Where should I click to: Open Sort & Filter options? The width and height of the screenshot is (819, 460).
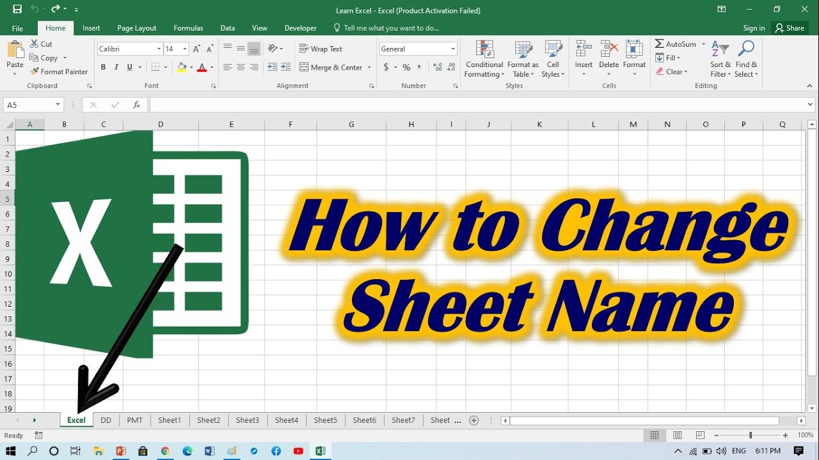tap(720, 59)
